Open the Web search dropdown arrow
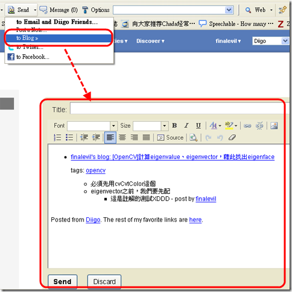This screenshot has width=292, height=292. click(271, 10)
